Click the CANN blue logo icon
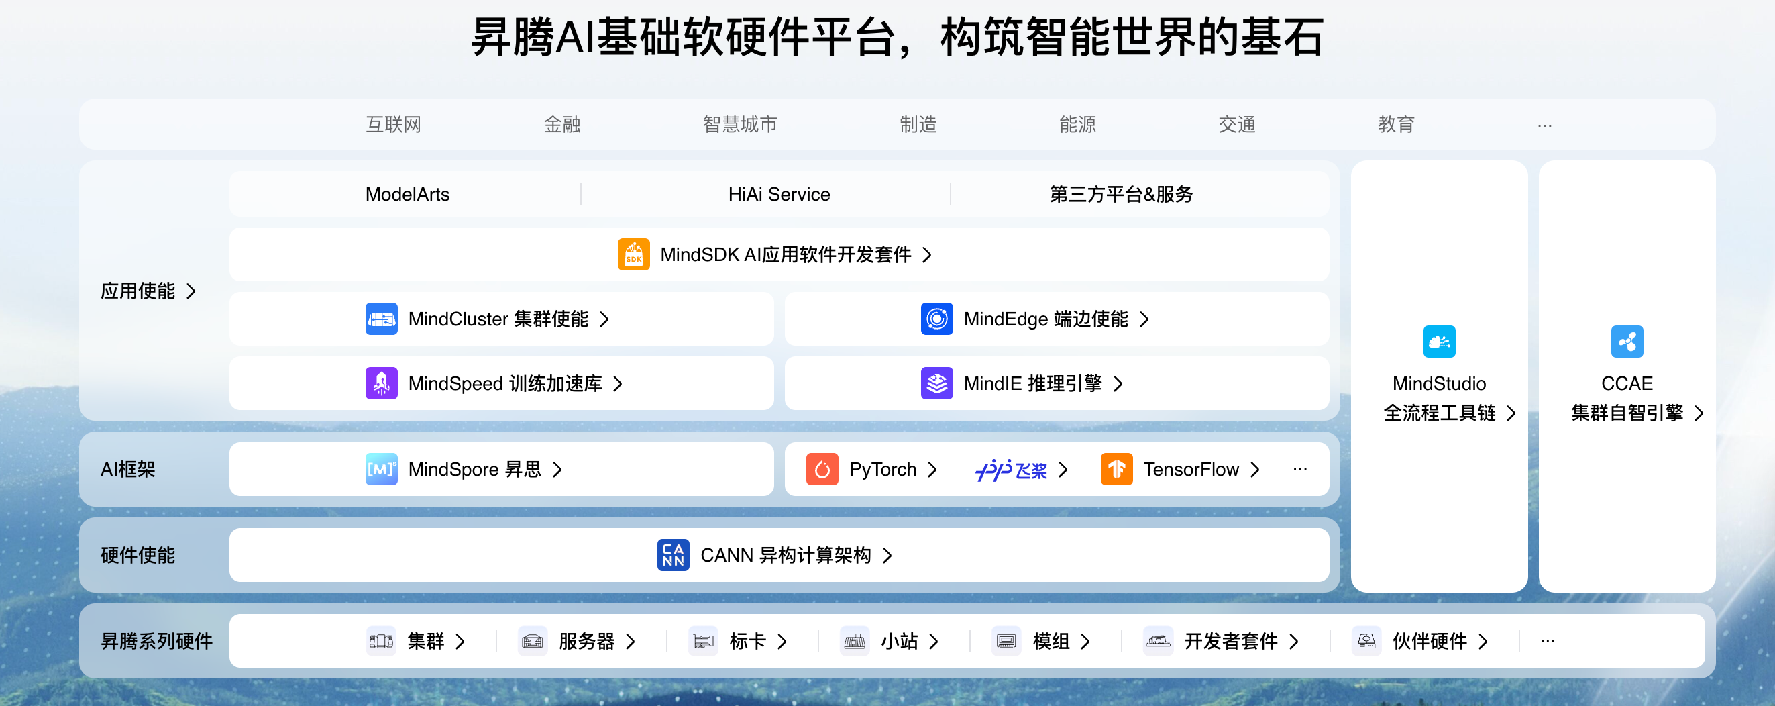 [x=674, y=555]
